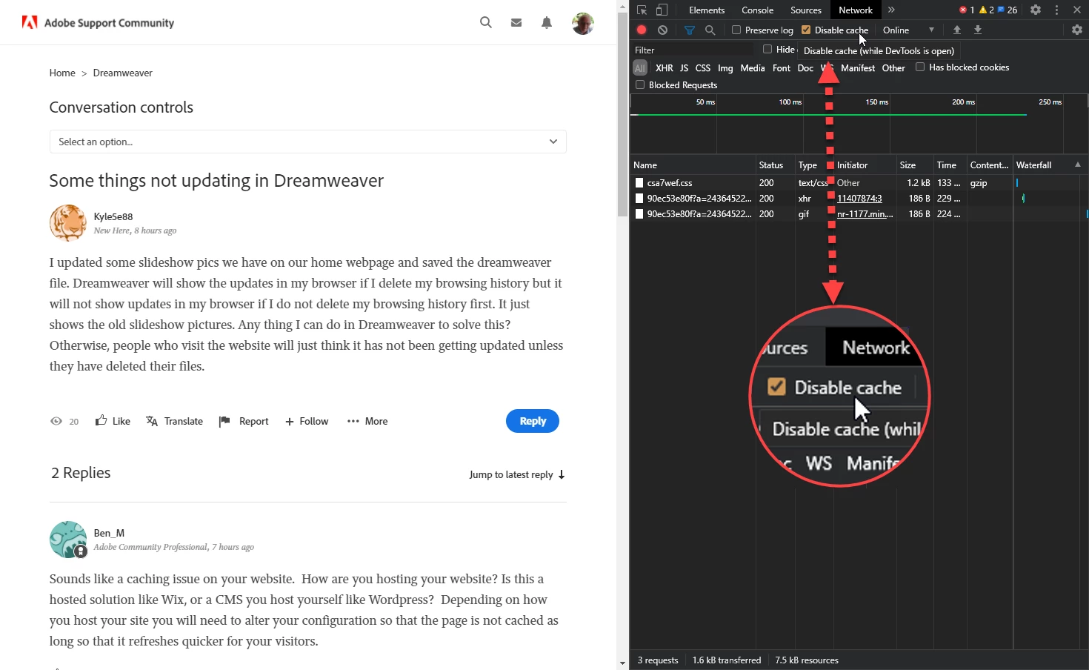Click the Adobe logo icon
The width and height of the screenshot is (1089, 670).
[30, 22]
